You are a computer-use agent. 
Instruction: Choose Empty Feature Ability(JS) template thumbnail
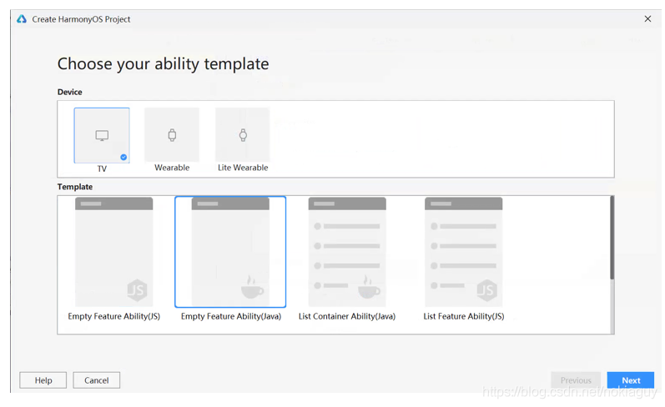point(114,252)
